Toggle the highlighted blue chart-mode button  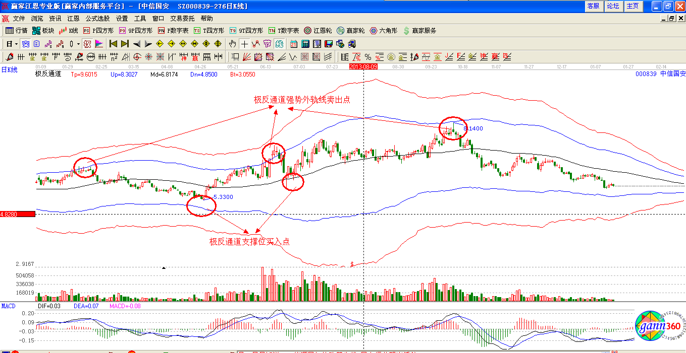[25, 44]
